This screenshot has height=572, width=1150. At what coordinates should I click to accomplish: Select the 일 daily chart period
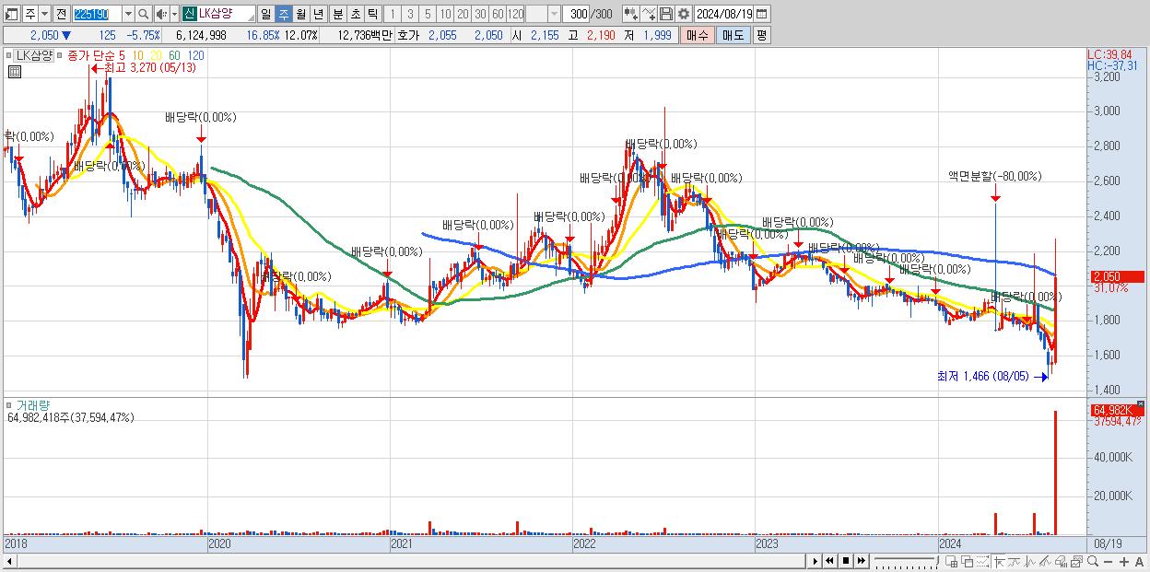pyautogui.click(x=265, y=14)
